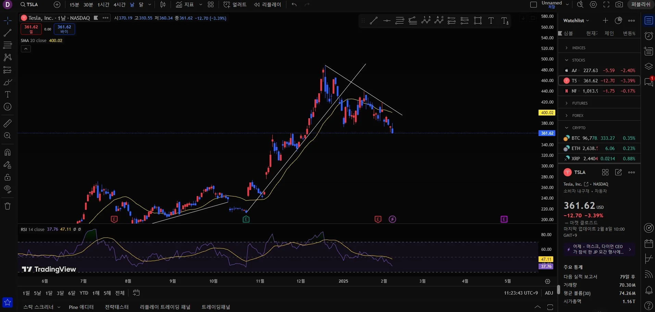The width and height of the screenshot is (655, 312).
Task: Click the red 361.62 sell button
Action: 31,29
